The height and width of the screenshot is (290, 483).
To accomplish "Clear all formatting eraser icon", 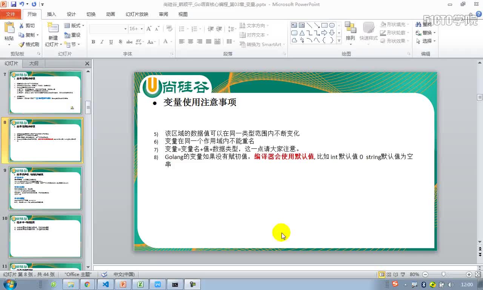I will [169, 29].
